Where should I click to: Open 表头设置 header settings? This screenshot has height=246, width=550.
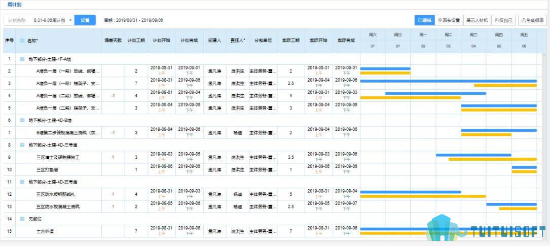click(449, 20)
